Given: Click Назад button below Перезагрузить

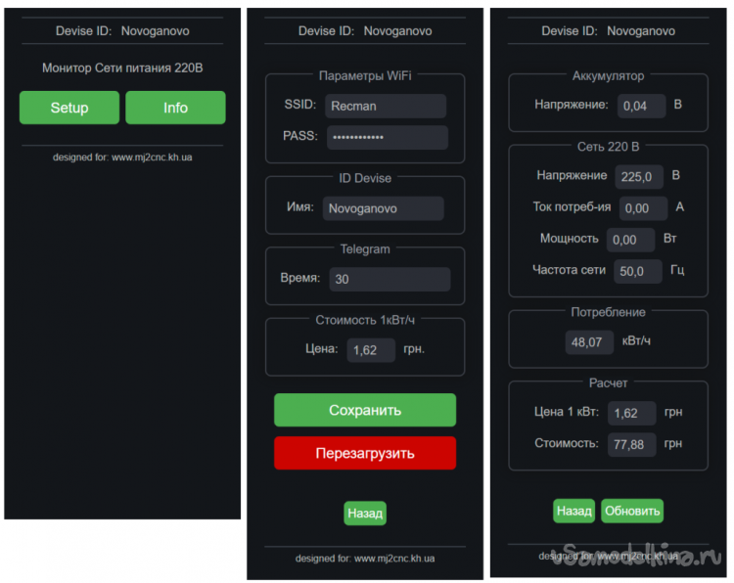Looking at the screenshot, I should pos(365,514).
